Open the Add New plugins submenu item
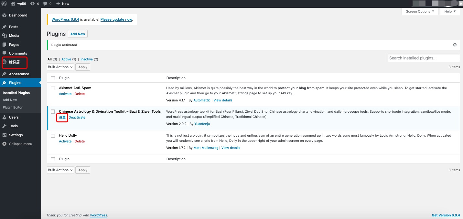463x219 pixels. pos(10,100)
